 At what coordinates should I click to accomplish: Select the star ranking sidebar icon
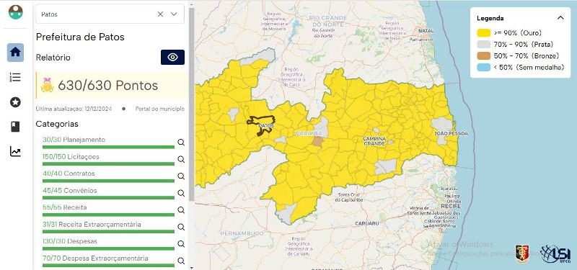pos(15,102)
